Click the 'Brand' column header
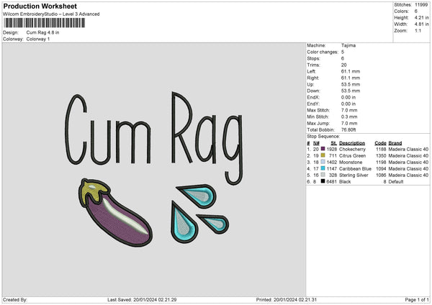 [395, 143]
